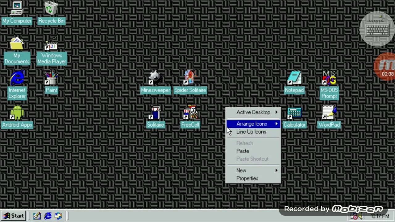Viewport: 395px width, 222px height.
Task: Expand the Active Desktop submenu
Action: tap(253, 112)
